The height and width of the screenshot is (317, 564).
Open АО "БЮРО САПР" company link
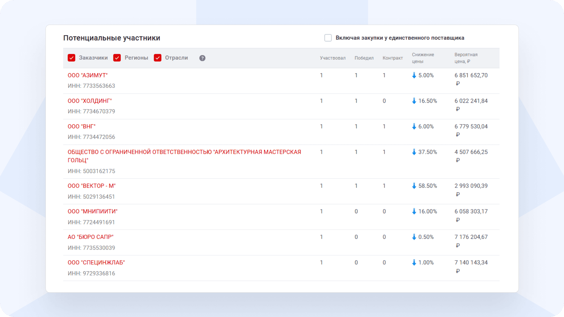(x=90, y=237)
